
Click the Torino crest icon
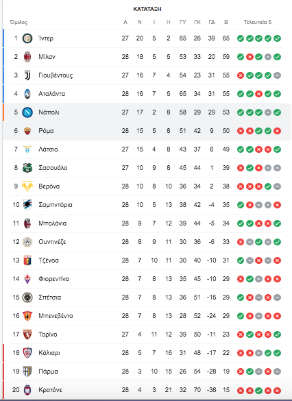pos(27,335)
